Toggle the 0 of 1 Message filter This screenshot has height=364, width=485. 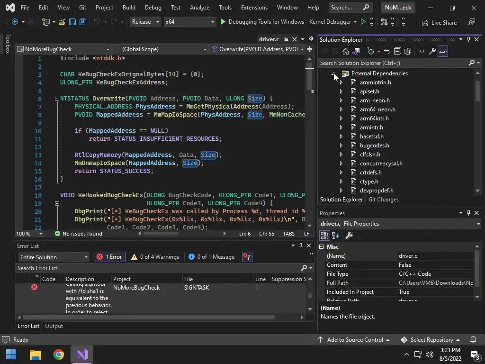(212, 257)
